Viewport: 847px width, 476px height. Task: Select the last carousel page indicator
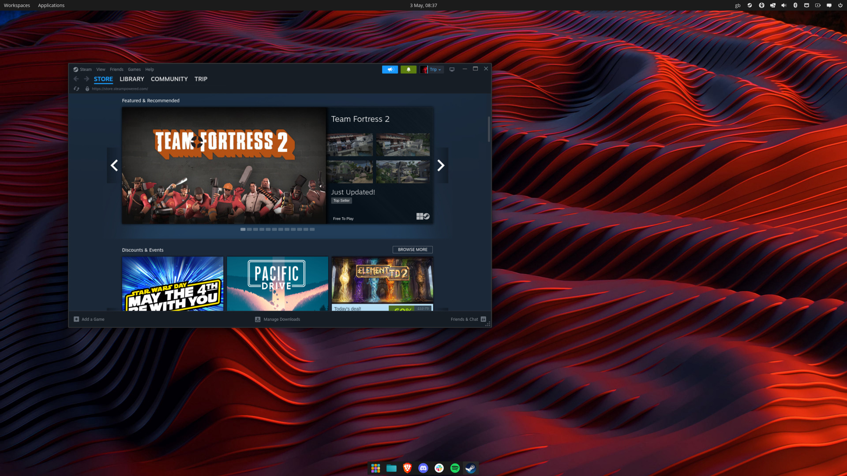[312, 229]
